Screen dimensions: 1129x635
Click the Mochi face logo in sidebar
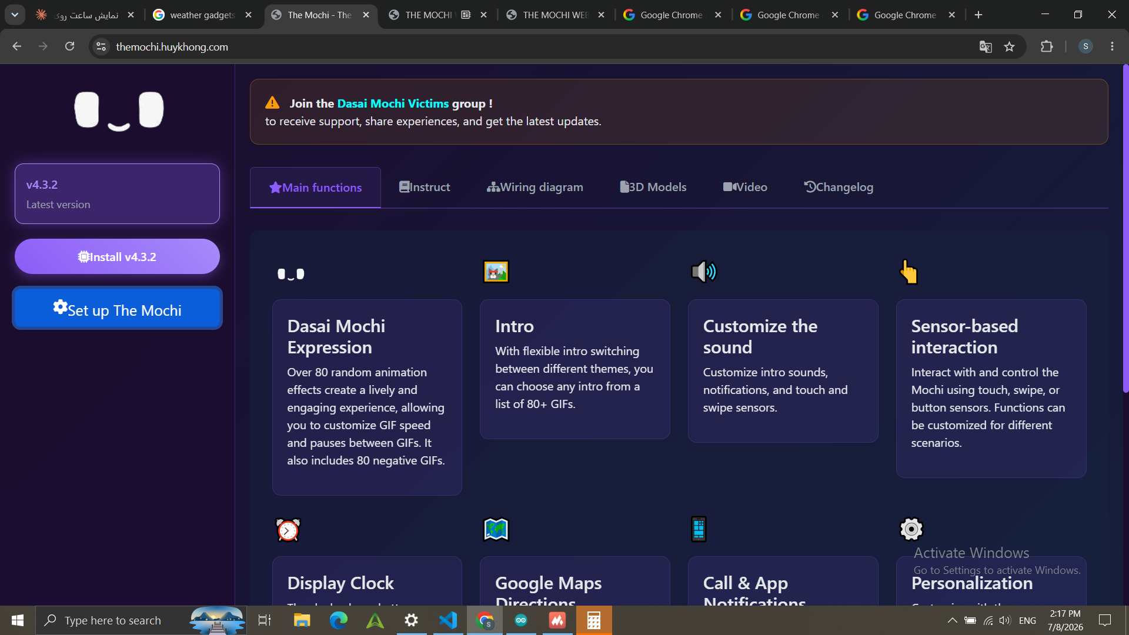pyautogui.click(x=119, y=111)
